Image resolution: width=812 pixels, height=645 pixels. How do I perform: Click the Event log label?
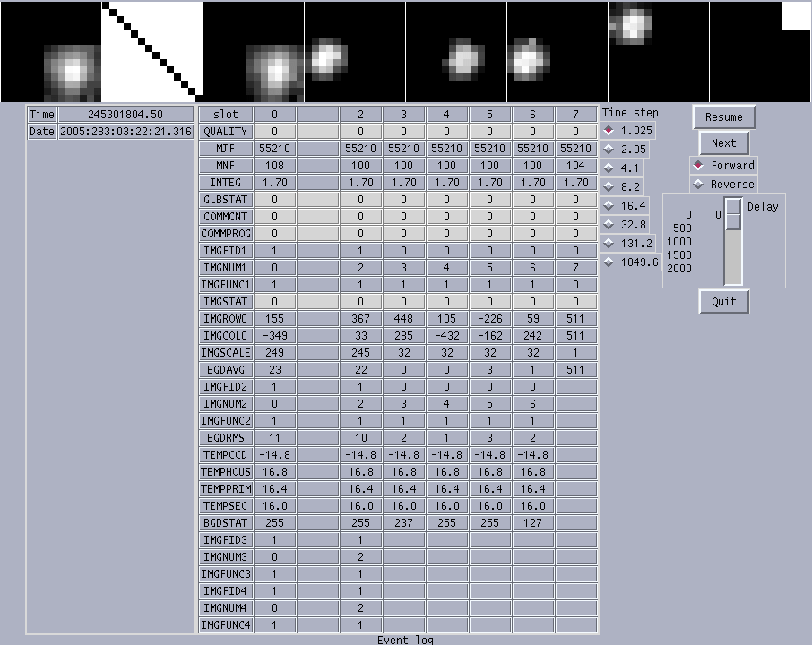point(405,640)
